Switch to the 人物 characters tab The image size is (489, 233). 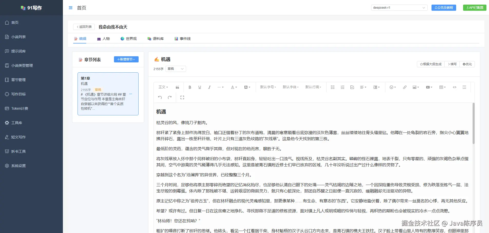click(103, 39)
